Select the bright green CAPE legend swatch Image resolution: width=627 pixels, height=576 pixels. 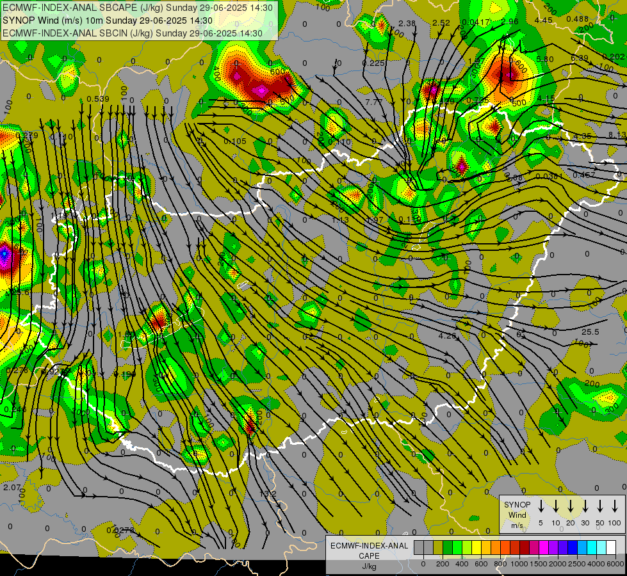[x=457, y=548]
